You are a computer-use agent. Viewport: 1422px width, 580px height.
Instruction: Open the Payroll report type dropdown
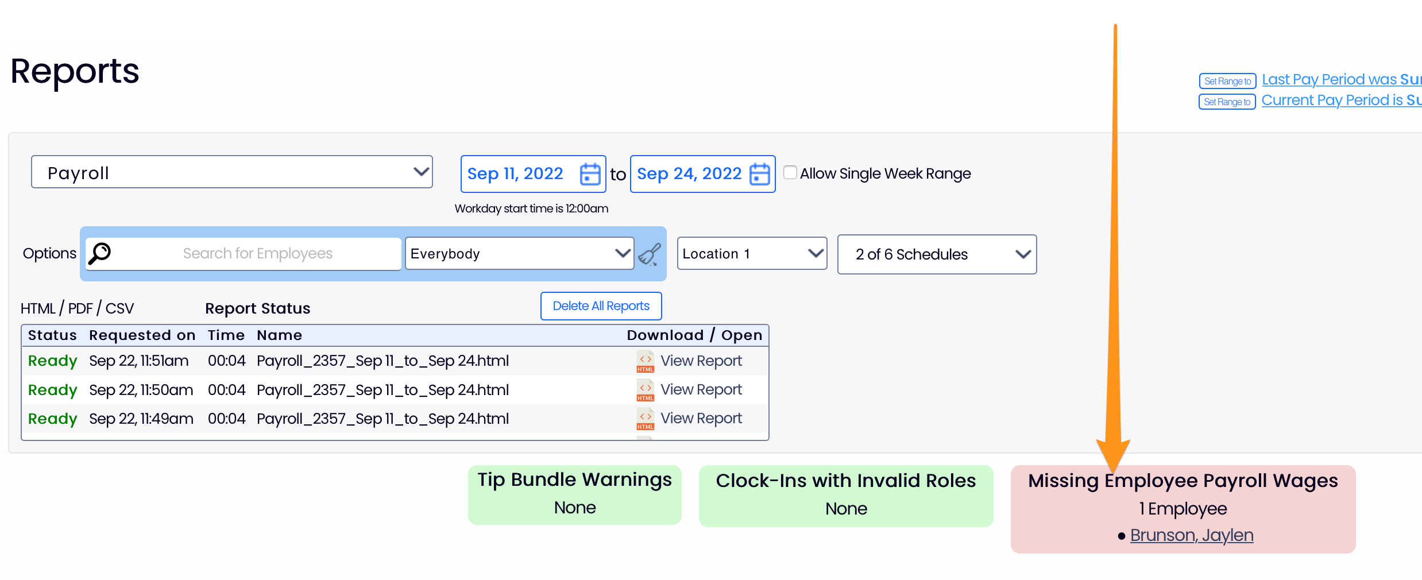[x=232, y=172]
